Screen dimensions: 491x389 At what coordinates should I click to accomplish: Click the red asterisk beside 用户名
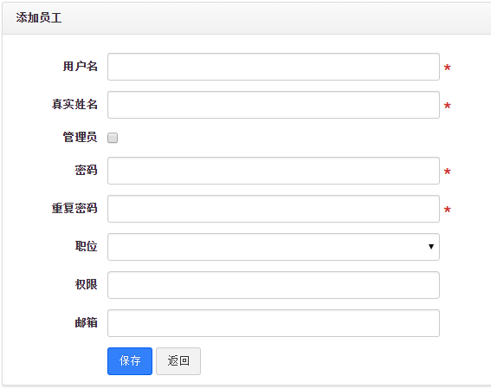[447, 68]
